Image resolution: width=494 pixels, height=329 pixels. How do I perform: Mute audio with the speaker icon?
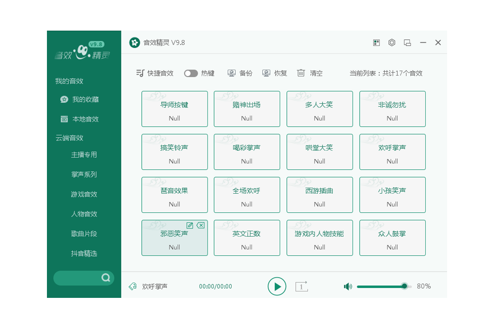click(x=348, y=287)
